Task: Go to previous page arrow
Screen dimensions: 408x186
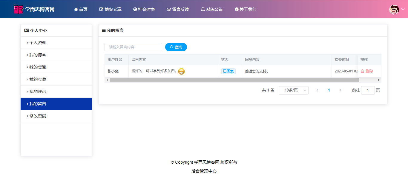Action: click(x=317, y=90)
